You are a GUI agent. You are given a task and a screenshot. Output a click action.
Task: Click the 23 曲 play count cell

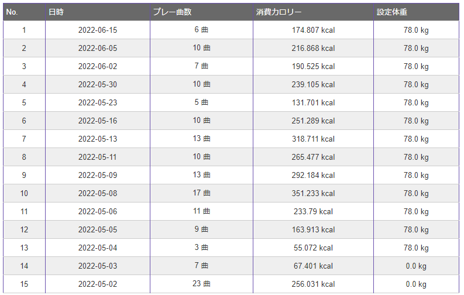(x=201, y=284)
